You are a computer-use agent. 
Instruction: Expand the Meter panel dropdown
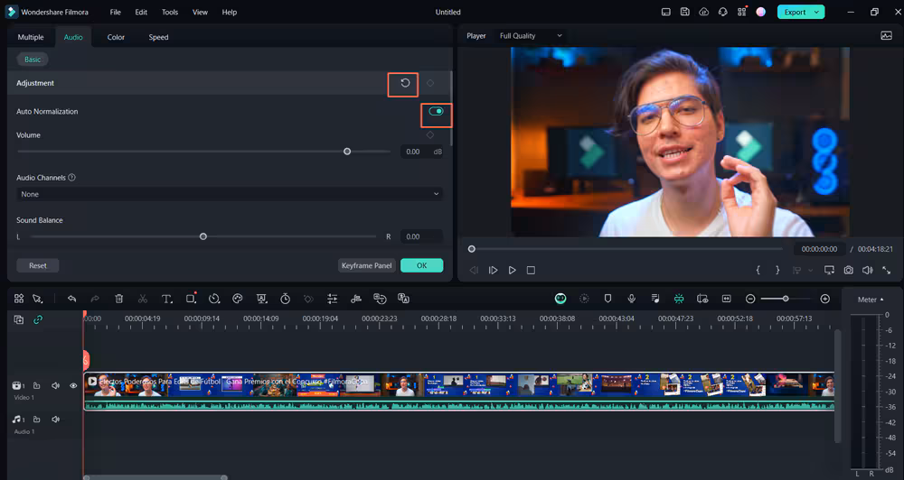(871, 300)
